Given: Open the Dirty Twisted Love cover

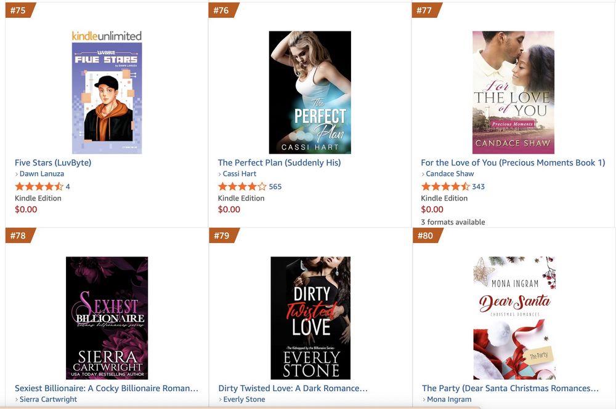Looking at the screenshot, I should point(310,318).
